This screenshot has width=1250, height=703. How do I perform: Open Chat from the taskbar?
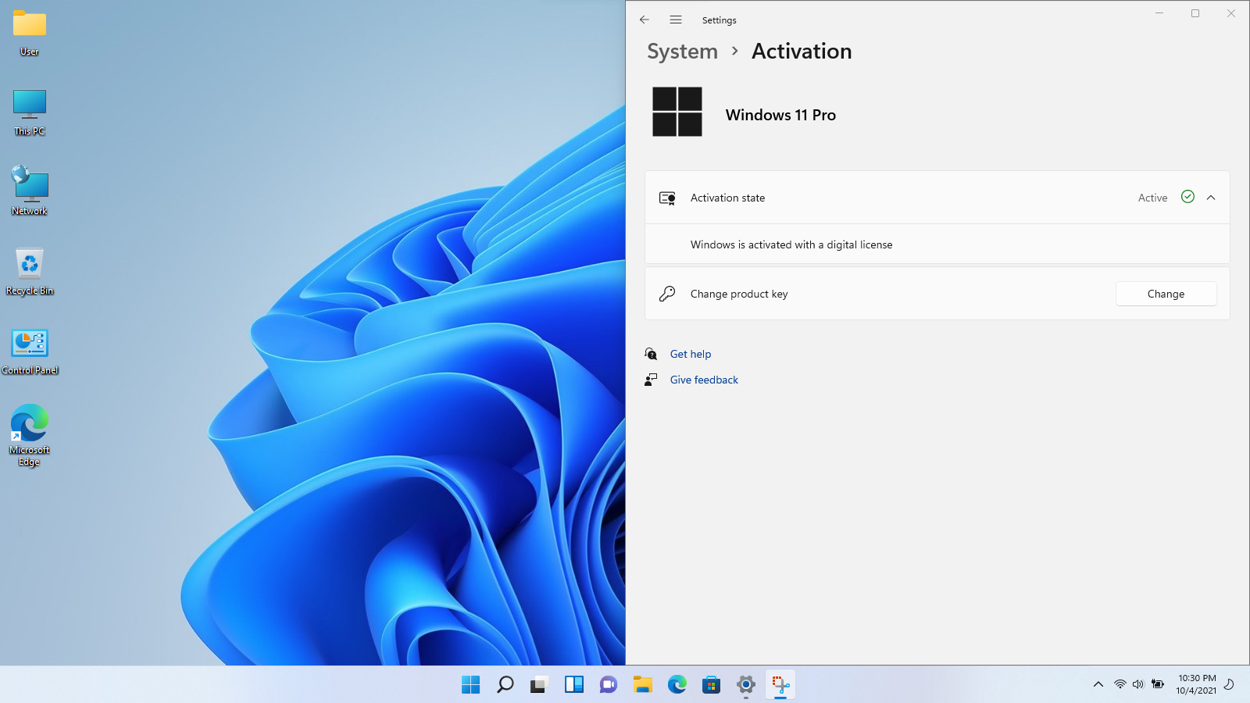click(x=609, y=684)
